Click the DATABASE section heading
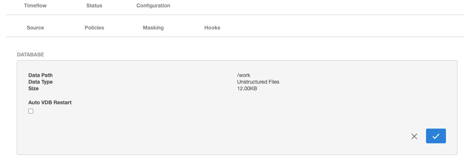The image size is (464, 161). click(30, 55)
